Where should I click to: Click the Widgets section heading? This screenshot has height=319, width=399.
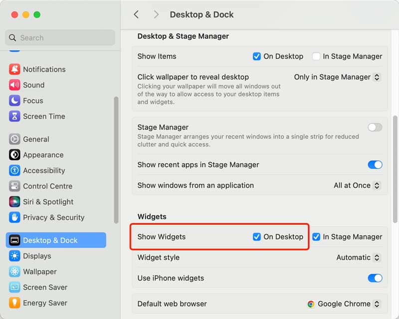[x=152, y=217]
